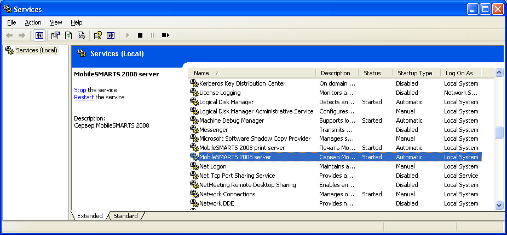Click the Services title bar icon
This screenshot has width=507, height=235.
point(8,9)
